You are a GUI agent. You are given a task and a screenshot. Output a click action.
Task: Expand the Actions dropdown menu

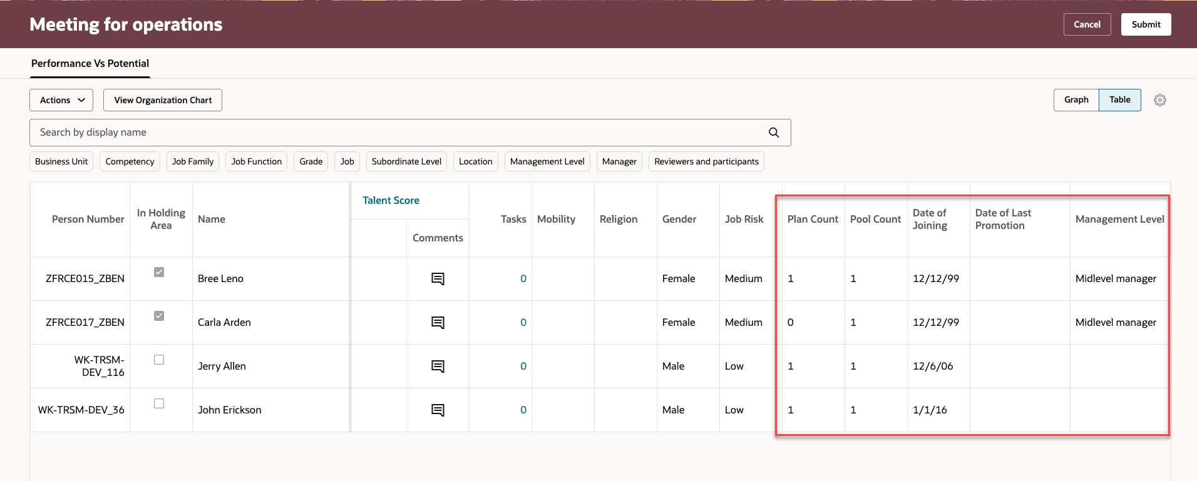click(x=61, y=100)
